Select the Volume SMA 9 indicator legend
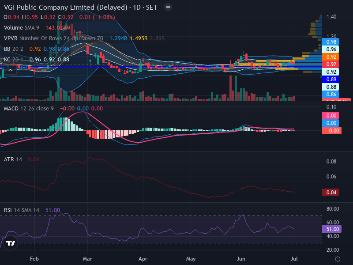 coord(21,28)
